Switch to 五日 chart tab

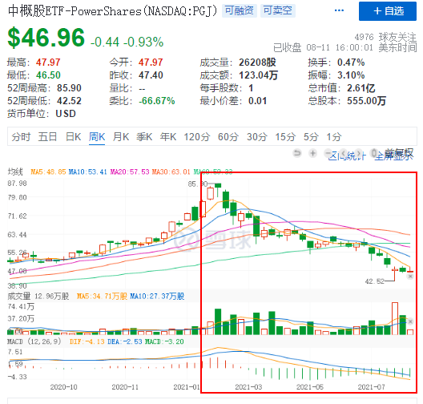pyautogui.click(x=47, y=137)
